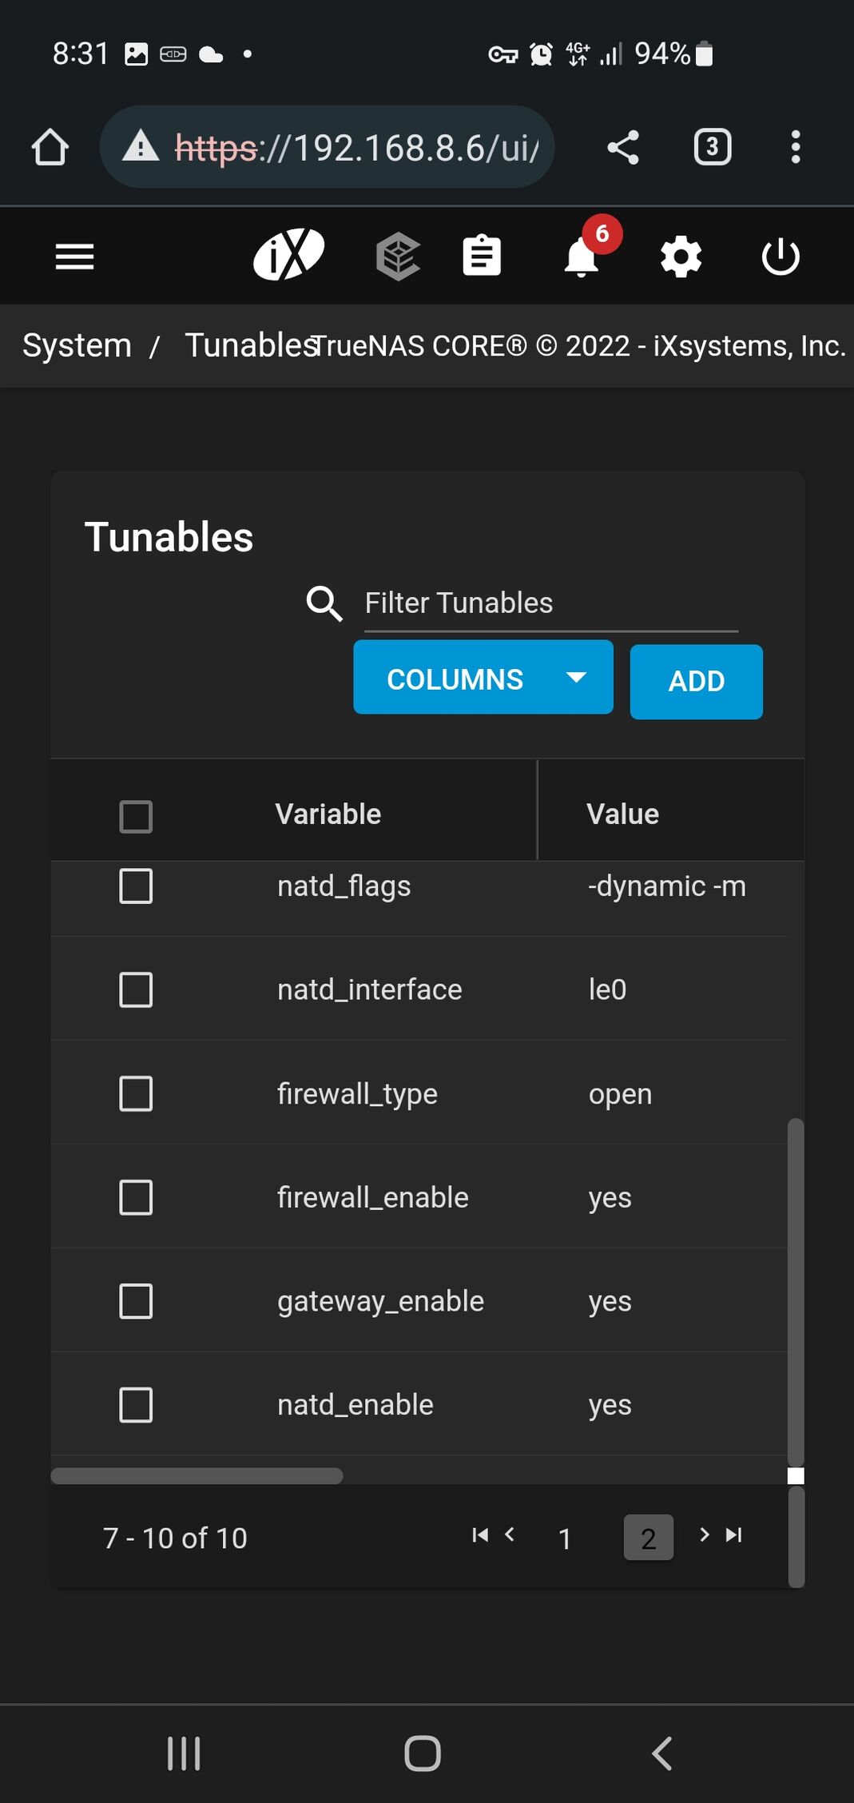
Task: Focus the Filter Tunables search field
Action: 550,603
